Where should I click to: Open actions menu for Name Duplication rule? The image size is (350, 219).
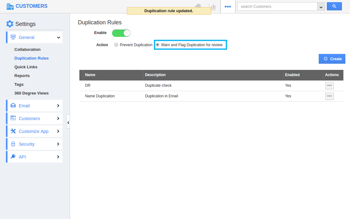(329, 96)
